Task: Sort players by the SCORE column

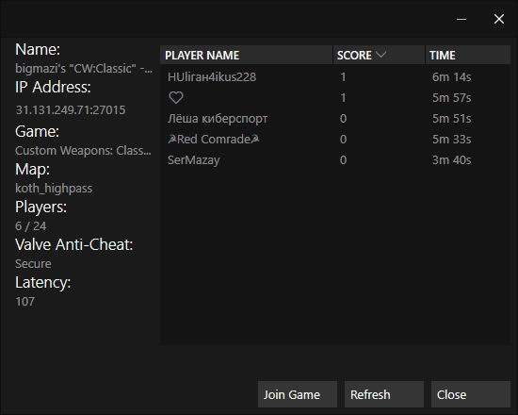Action: (x=379, y=55)
